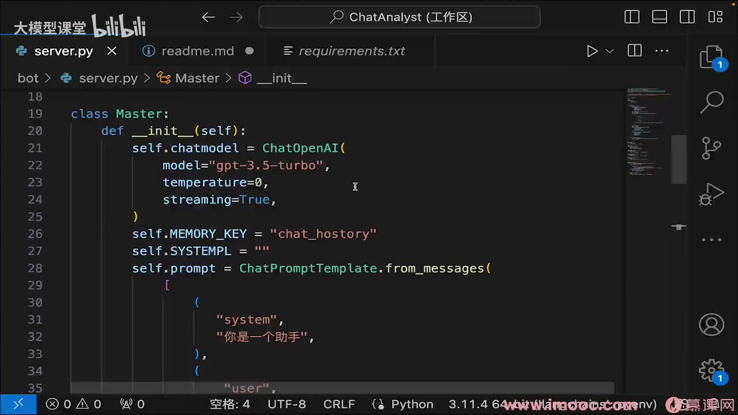Close the server.py tab

[x=112, y=51]
